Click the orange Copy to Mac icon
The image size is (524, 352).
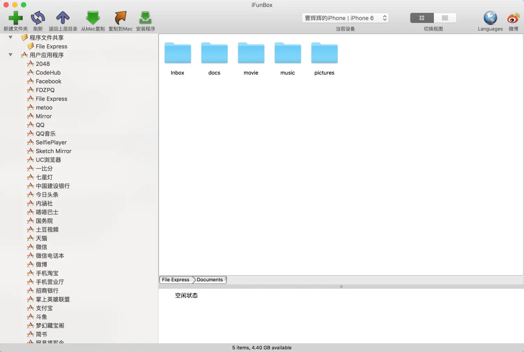pos(121,18)
